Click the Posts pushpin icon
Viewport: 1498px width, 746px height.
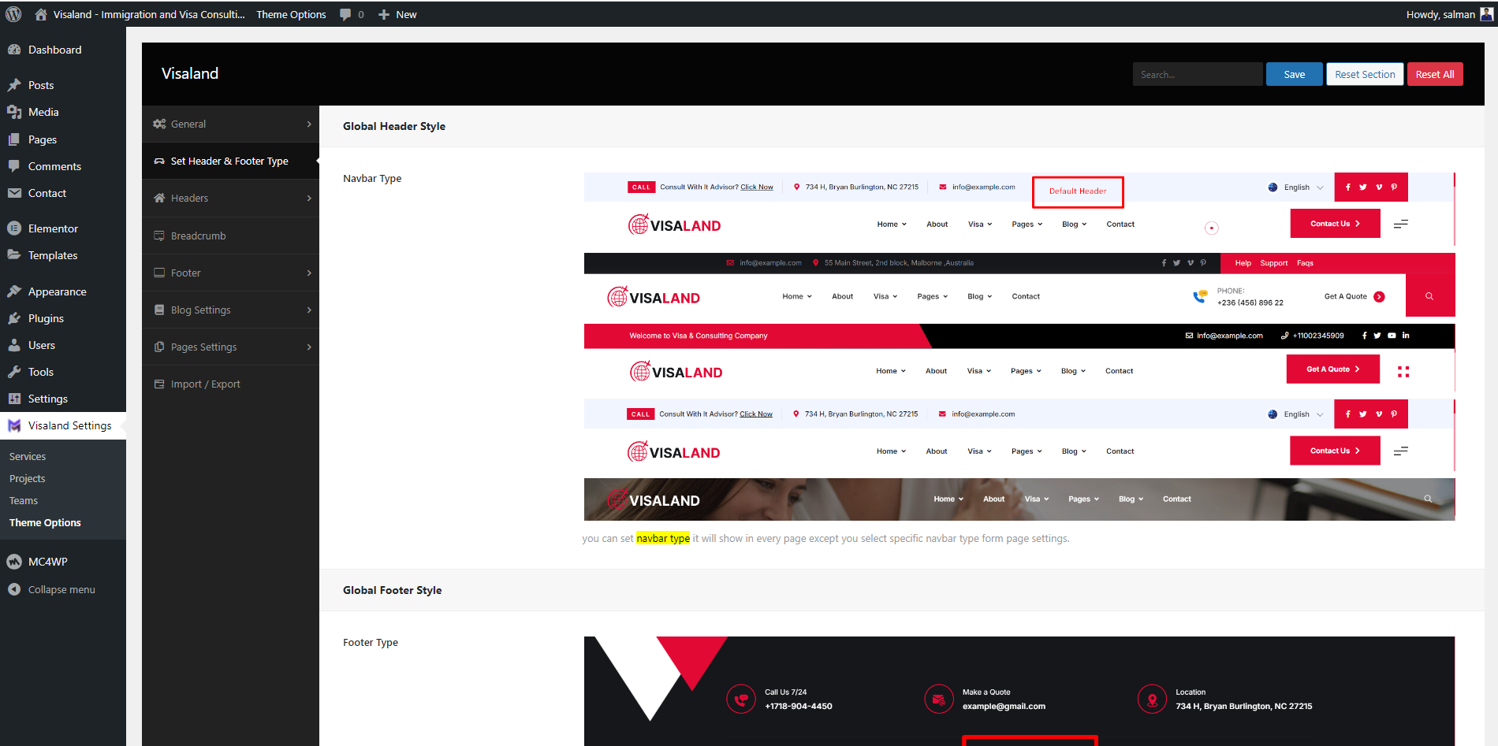point(14,85)
